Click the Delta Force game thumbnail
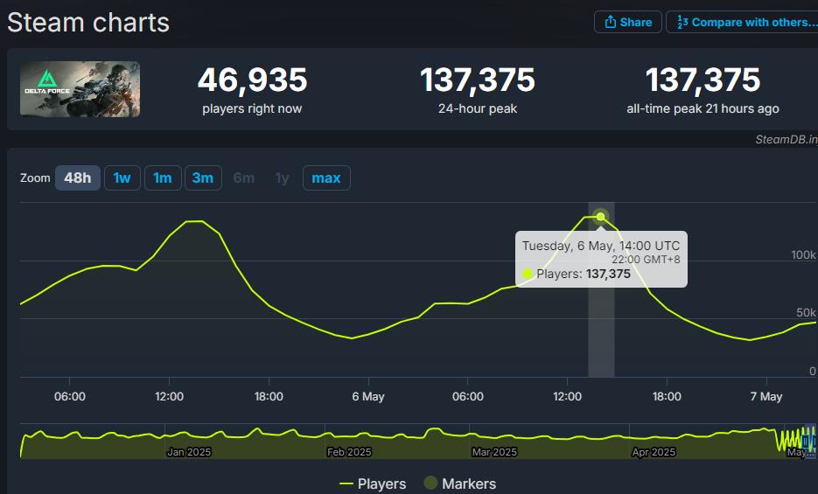Viewport: 818px width, 494px height. coord(80,89)
